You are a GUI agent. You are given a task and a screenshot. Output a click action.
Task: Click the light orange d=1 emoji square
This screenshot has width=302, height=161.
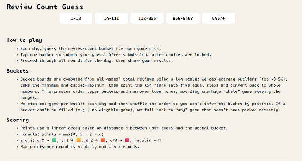78,141
